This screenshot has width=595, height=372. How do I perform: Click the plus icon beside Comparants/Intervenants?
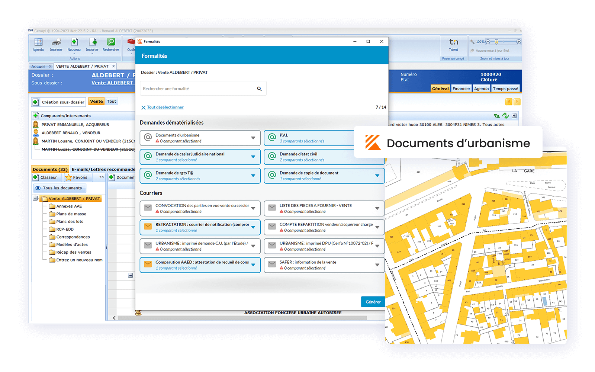(36, 116)
